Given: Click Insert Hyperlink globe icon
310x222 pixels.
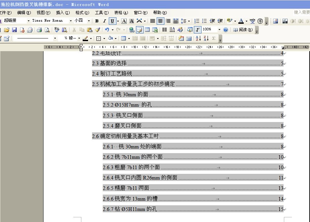Looking at the screenshot, I should pos(132,30).
